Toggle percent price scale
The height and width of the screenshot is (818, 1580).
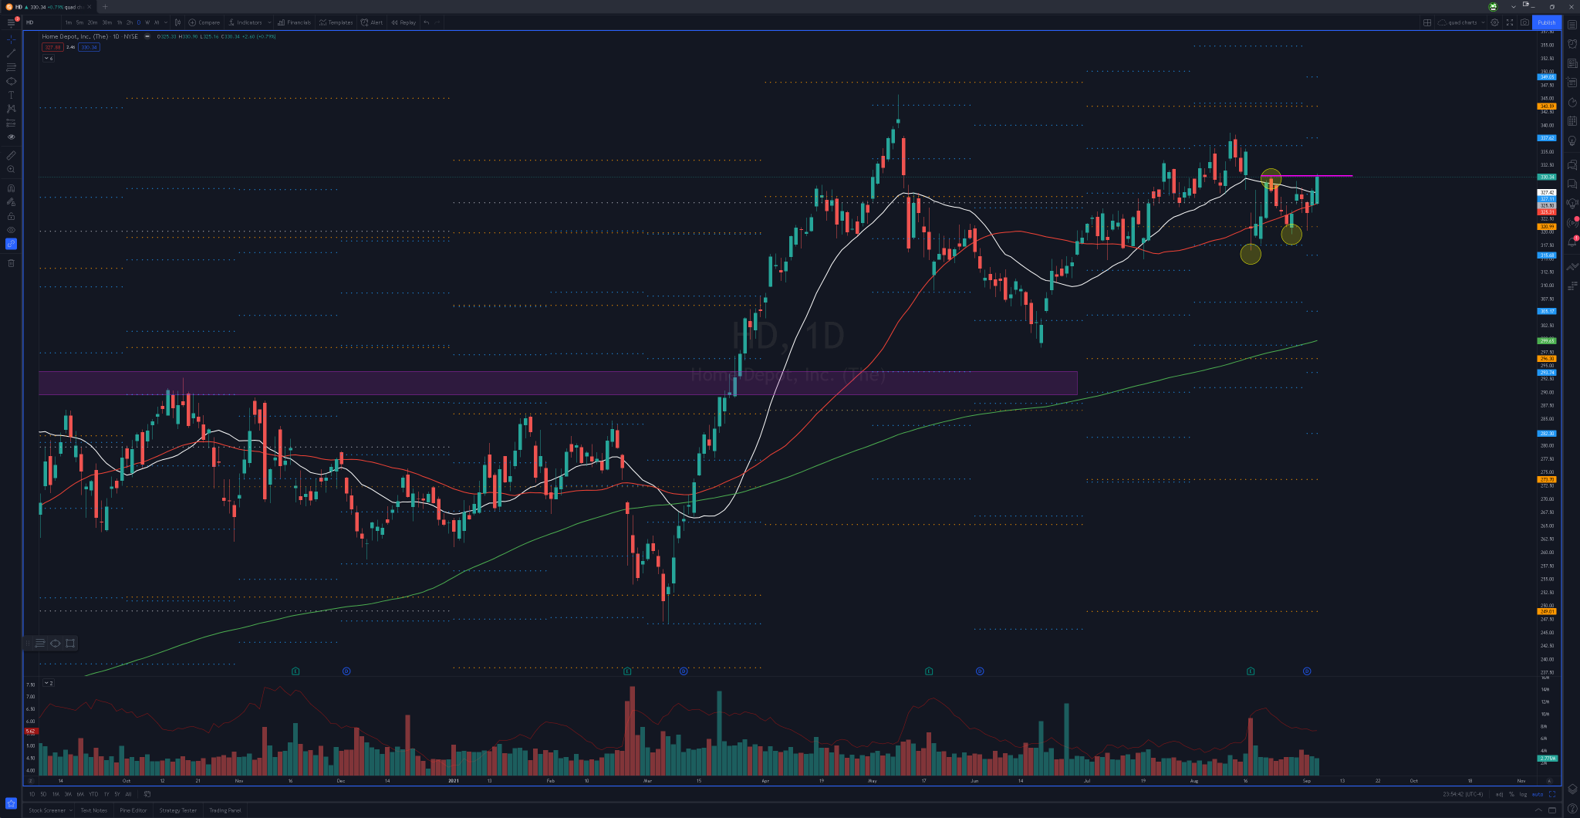(1511, 794)
